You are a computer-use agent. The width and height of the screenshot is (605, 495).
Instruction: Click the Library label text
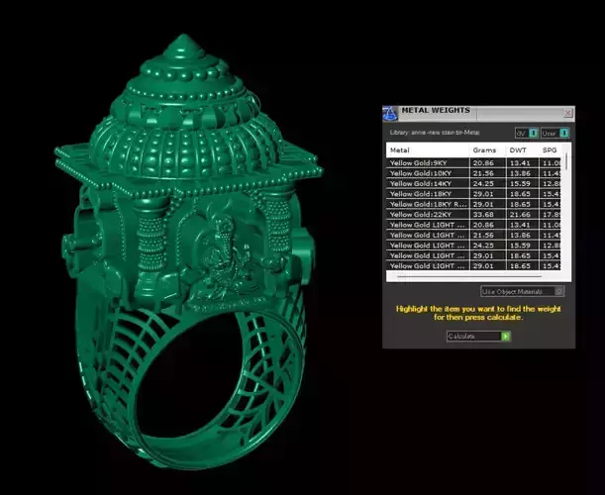435,133
